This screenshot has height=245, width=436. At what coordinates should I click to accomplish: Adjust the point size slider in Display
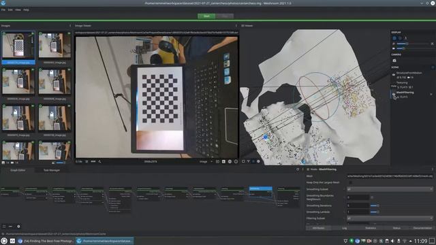click(413, 44)
